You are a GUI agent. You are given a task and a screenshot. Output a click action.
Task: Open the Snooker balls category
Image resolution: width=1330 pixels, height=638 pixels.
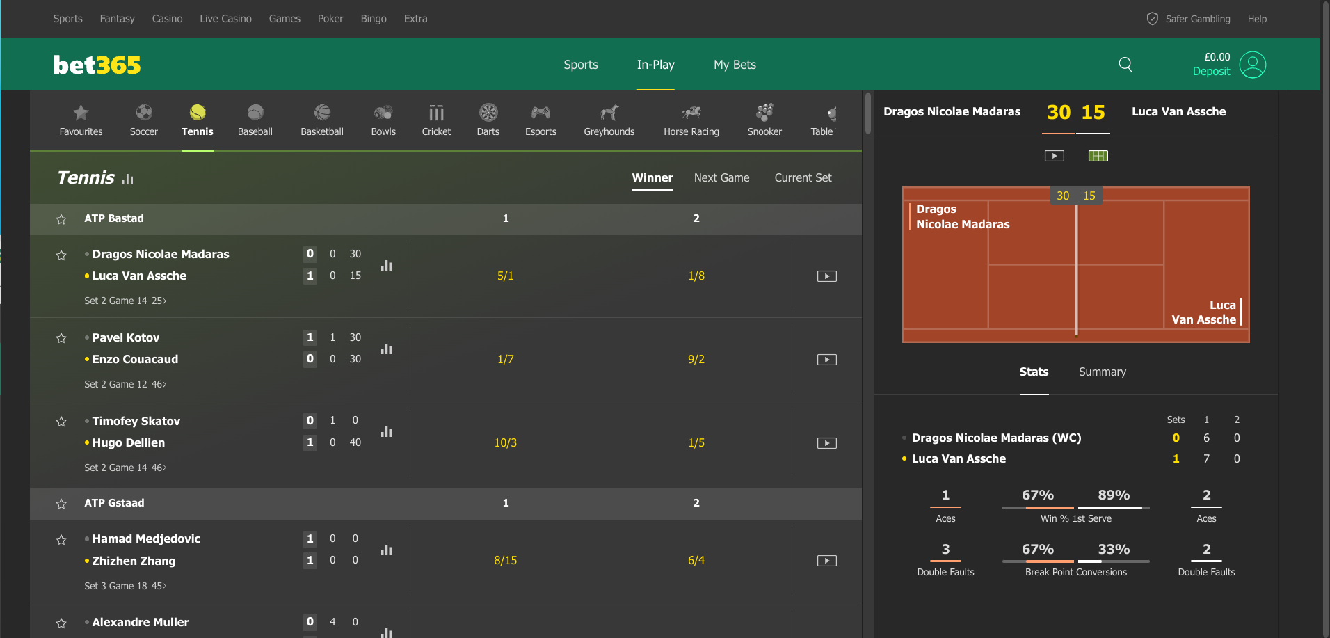tap(764, 120)
